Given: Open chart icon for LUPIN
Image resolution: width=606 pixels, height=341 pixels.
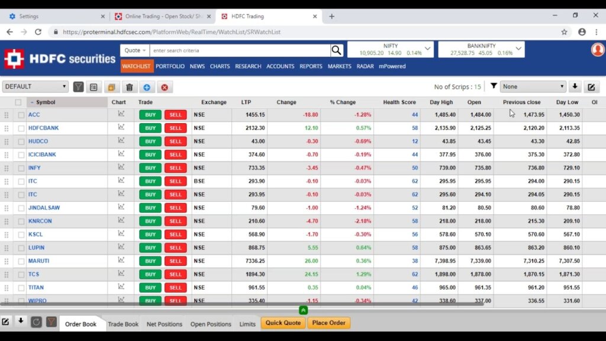Looking at the screenshot, I should pos(121,247).
